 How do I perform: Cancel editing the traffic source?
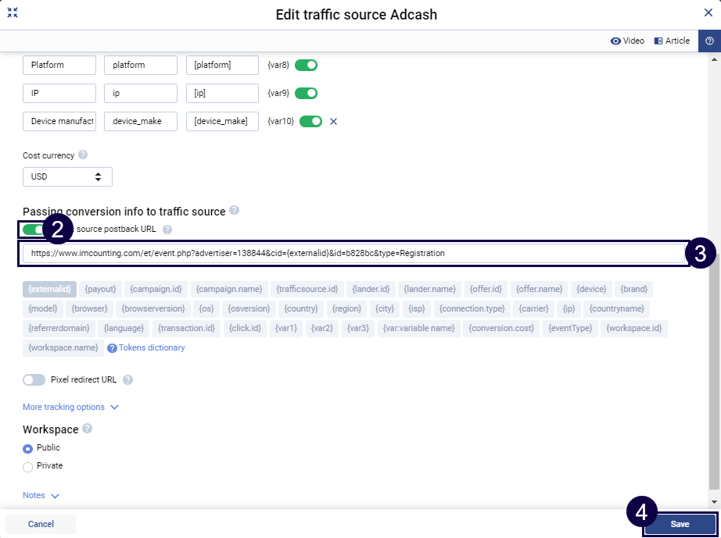pyautogui.click(x=41, y=524)
